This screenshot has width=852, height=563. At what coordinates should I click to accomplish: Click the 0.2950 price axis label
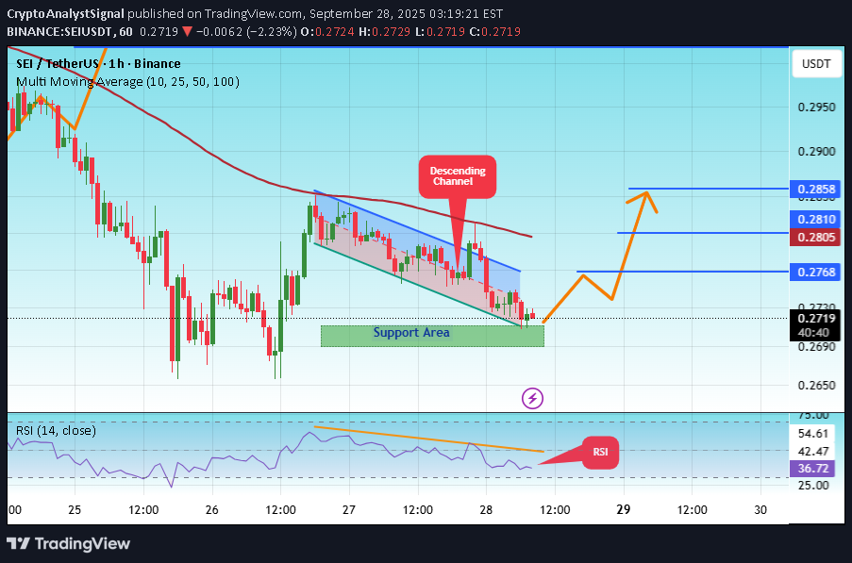click(x=816, y=107)
